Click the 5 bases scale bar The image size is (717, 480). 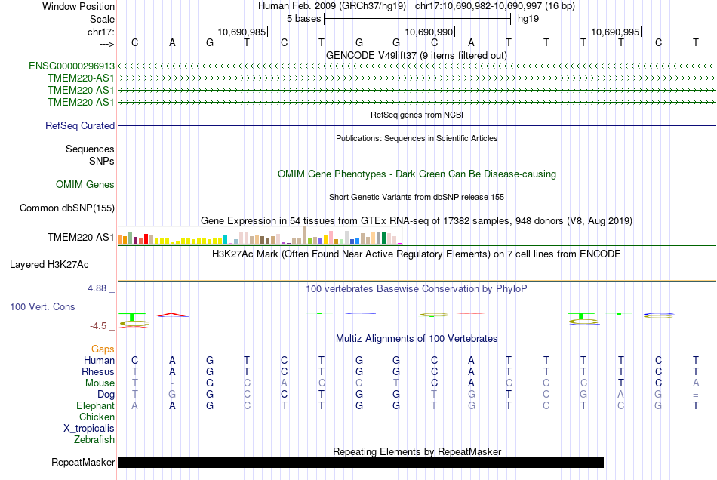pyautogui.click(x=417, y=19)
